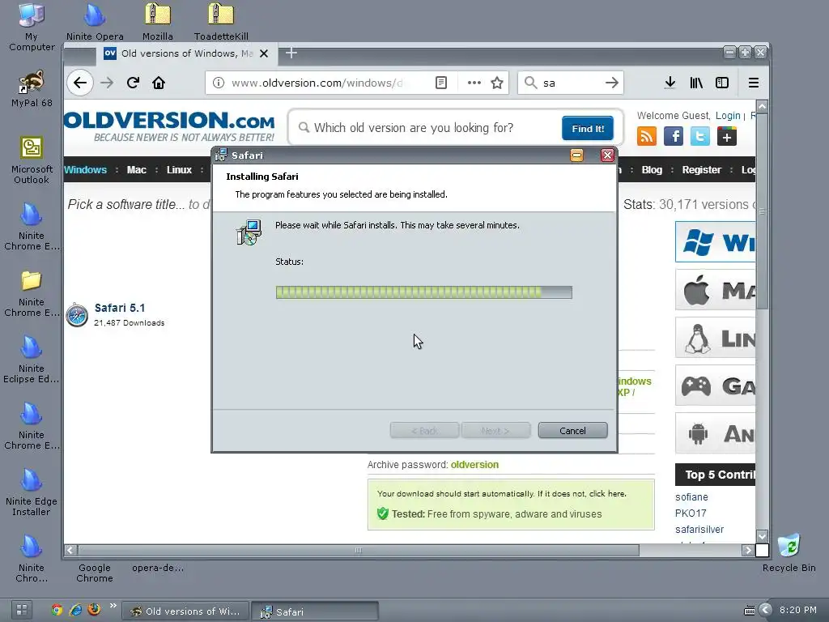Viewport: 829px width, 622px height.
Task: Toggle reader view in address bar
Action: click(441, 83)
